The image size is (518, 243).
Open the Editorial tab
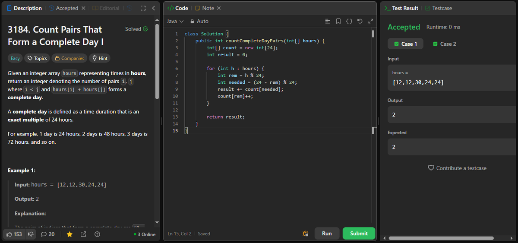pos(106,8)
